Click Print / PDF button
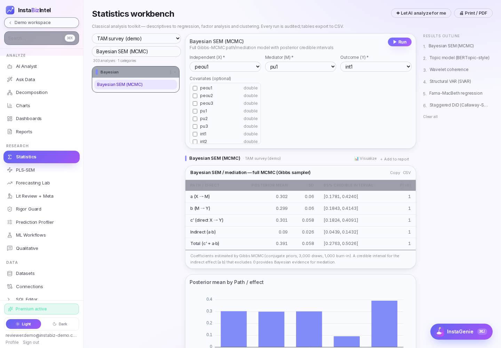The width and height of the screenshot is (501, 348). click(x=473, y=13)
